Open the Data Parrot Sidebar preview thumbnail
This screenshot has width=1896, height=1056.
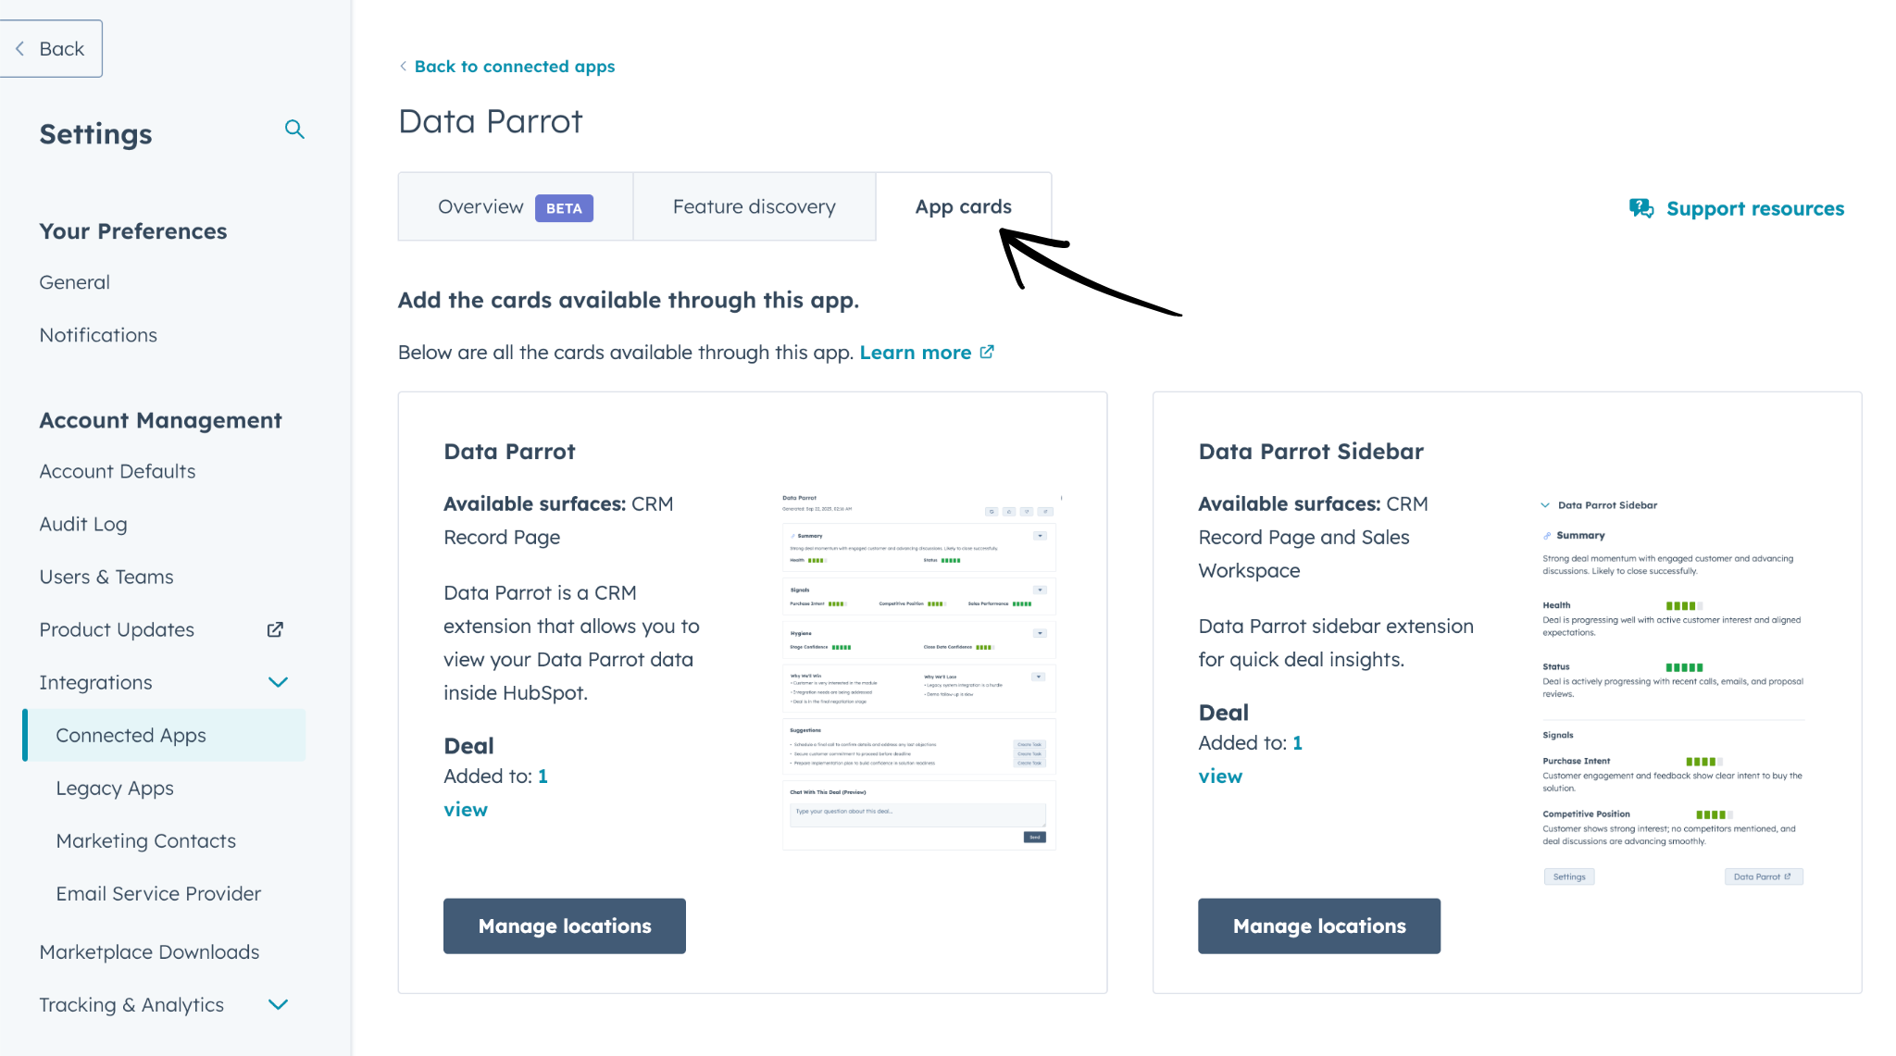[x=1672, y=690]
